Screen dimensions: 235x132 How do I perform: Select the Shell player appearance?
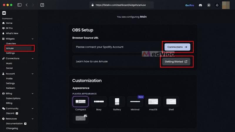click(171, 101)
